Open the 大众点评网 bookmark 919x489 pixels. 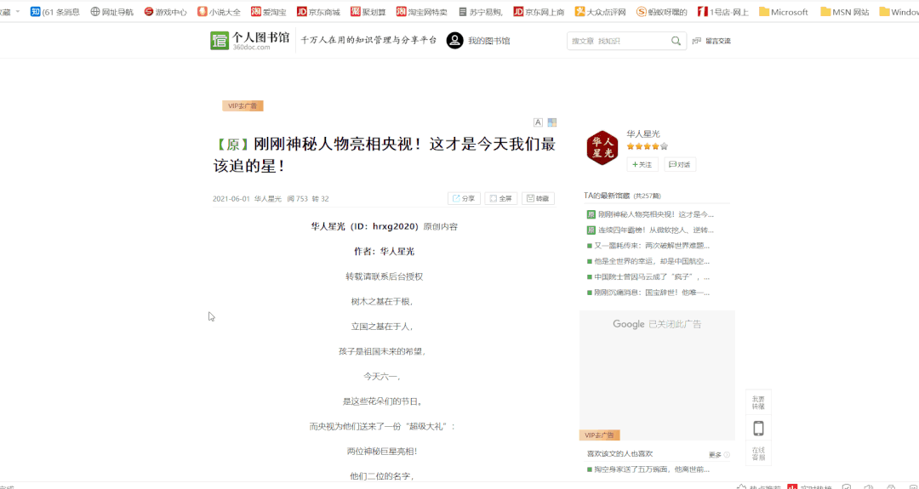point(600,12)
